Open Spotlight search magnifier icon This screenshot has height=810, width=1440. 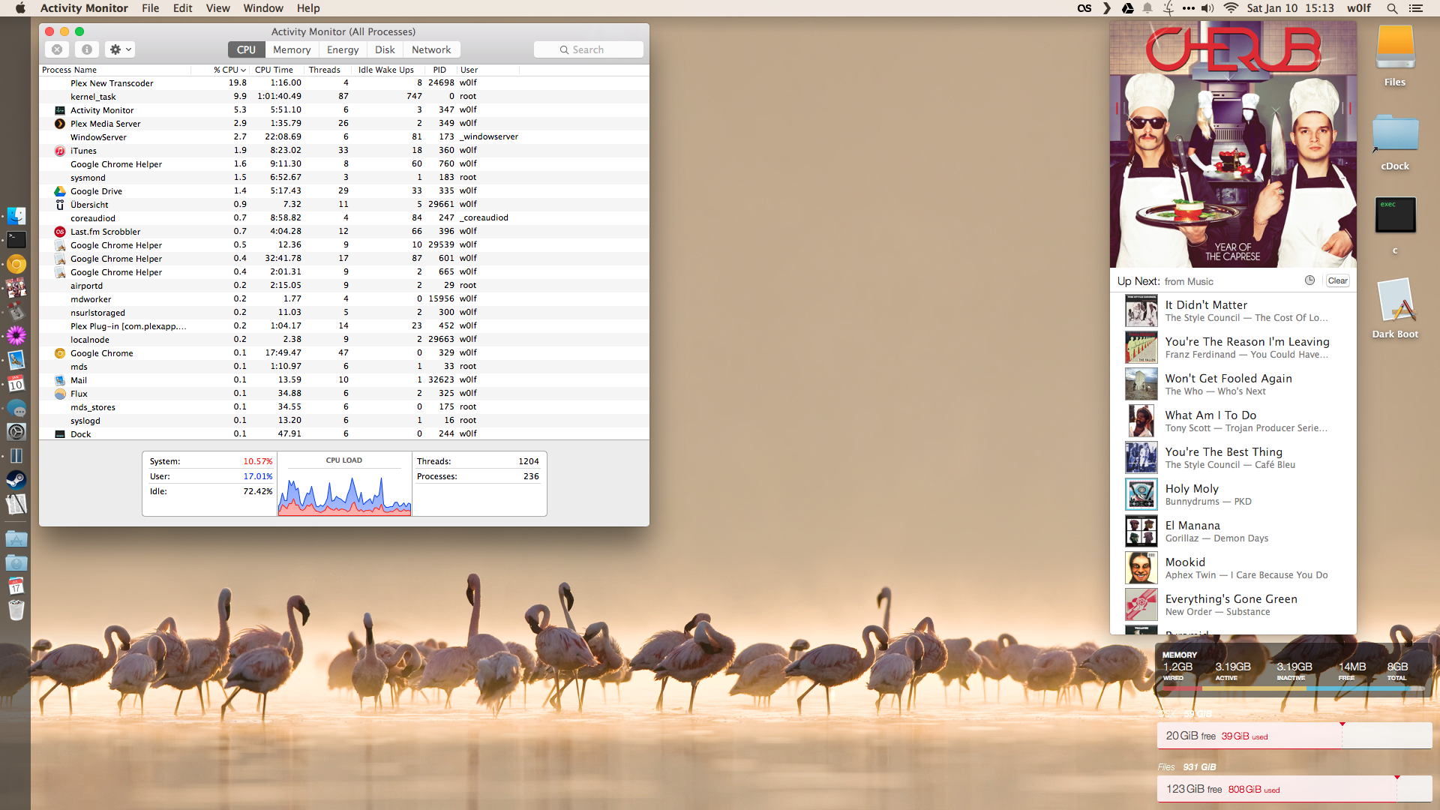click(1392, 8)
